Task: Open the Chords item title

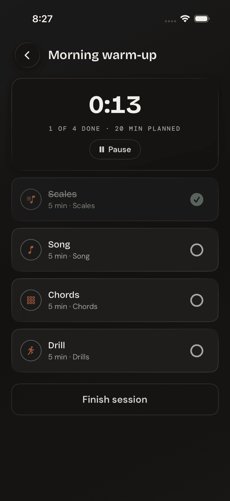Action: pos(64,295)
